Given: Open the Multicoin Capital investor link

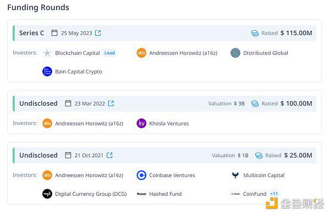Looking at the screenshot, I should 264,175.
